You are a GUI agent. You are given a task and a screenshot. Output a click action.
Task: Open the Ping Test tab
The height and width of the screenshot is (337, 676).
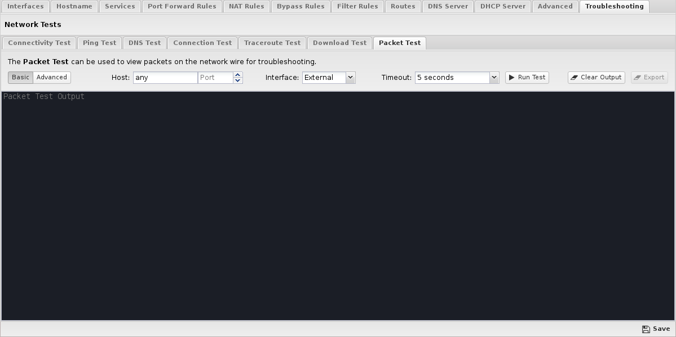(99, 43)
